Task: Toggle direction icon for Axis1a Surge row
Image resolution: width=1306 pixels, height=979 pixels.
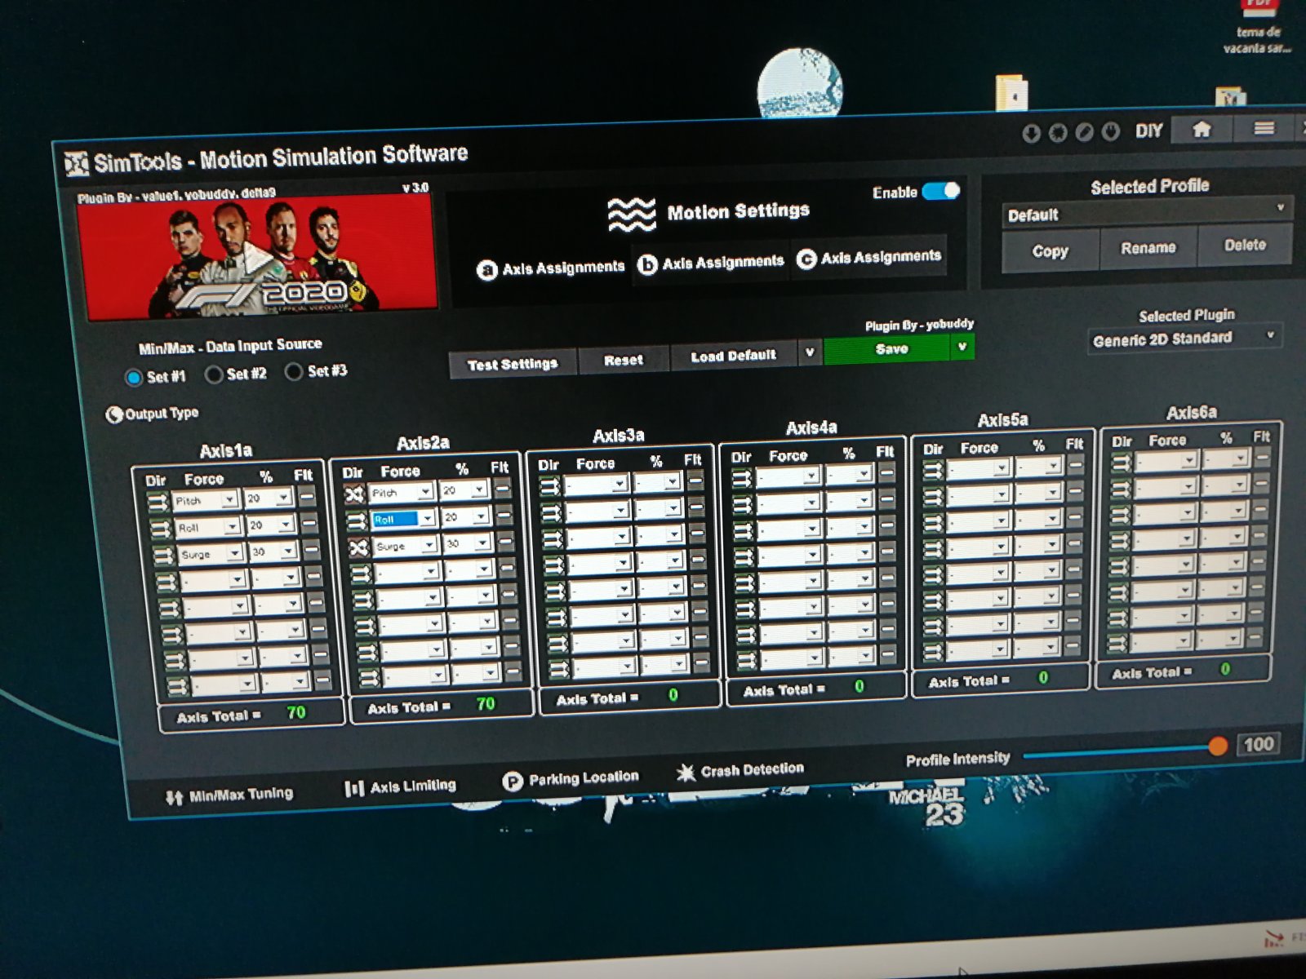Action: click(x=162, y=556)
